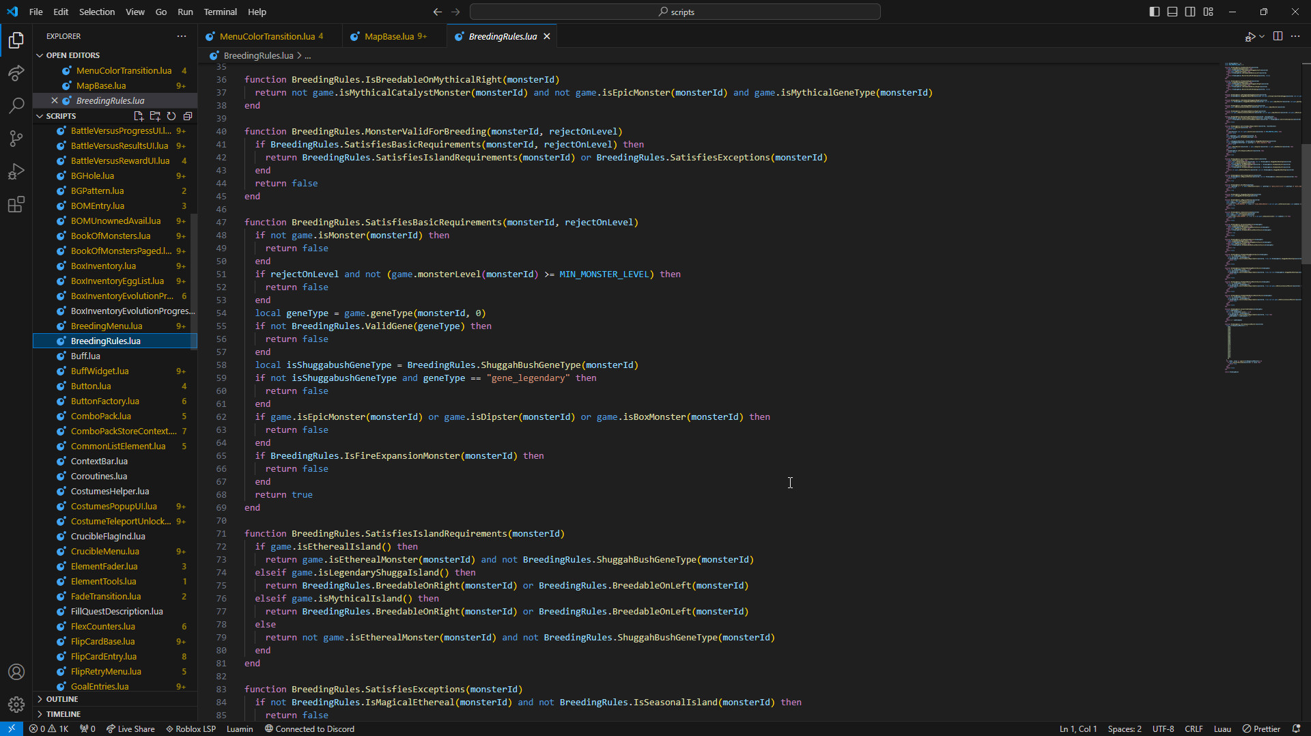This screenshot has height=736, width=1311.
Task: Click the New File icon in Scripts panel
Action: pos(139,116)
